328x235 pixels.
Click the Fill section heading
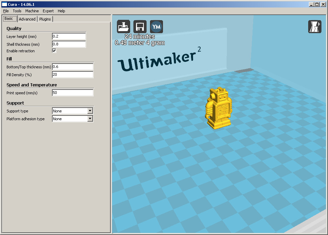(x=9, y=59)
